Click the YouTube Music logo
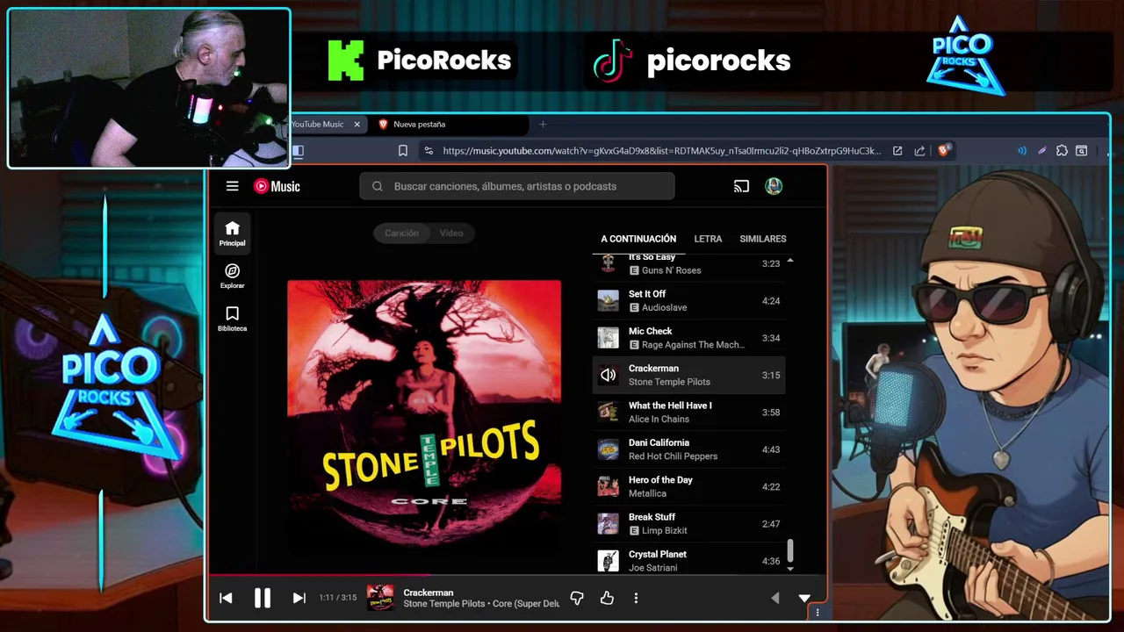Image resolution: width=1124 pixels, height=632 pixels. click(277, 186)
